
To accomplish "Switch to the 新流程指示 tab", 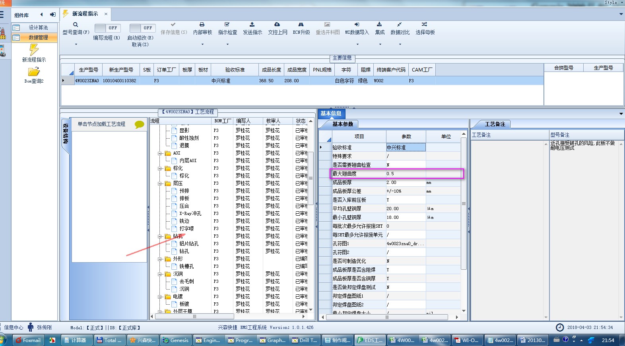I will (85, 14).
